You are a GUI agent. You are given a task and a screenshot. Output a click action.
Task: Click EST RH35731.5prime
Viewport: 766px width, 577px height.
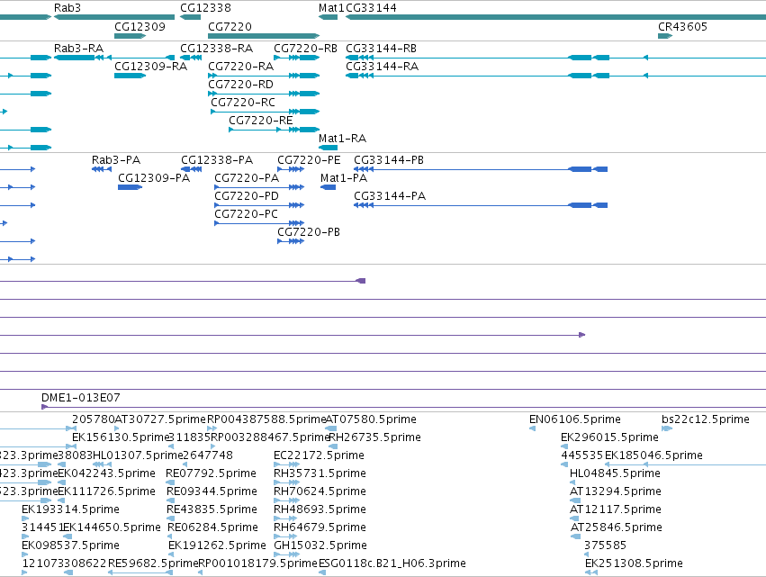(320, 473)
